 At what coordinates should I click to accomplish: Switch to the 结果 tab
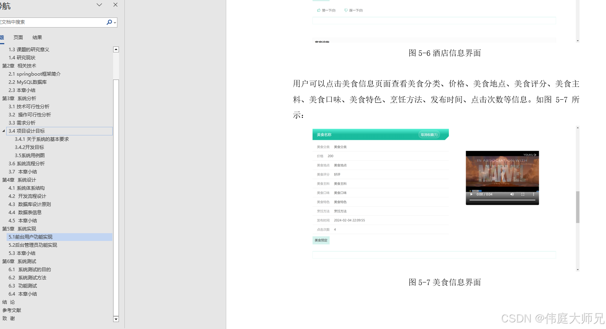pos(37,37)
